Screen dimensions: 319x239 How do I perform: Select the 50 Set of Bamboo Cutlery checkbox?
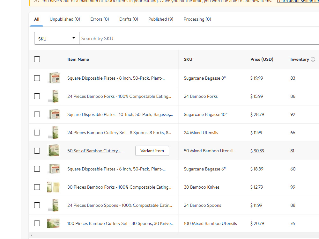coord(37,151)
